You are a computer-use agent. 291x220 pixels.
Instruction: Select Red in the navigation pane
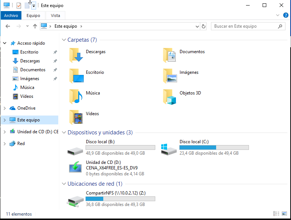[21, 144]
